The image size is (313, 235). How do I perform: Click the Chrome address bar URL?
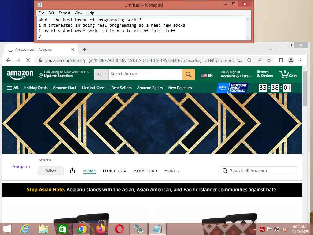pyautogui.click(x=144, y=60)
